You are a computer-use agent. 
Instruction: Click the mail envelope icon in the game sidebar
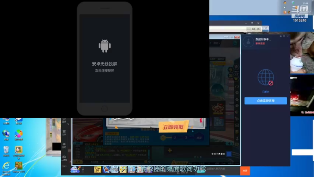coord(237,125)
